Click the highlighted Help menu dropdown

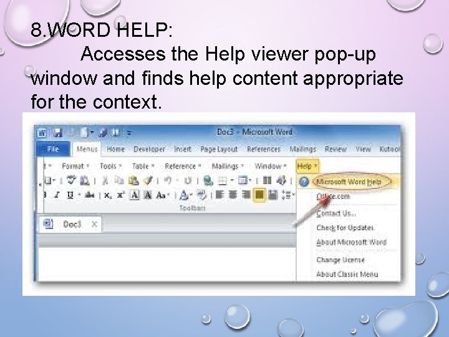tap(307, 166)
